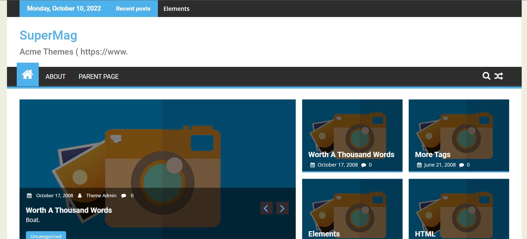Viewport: 527px width, 239px height.
Task: Click the comment bubble icon in slider meta
Action: 124,196
